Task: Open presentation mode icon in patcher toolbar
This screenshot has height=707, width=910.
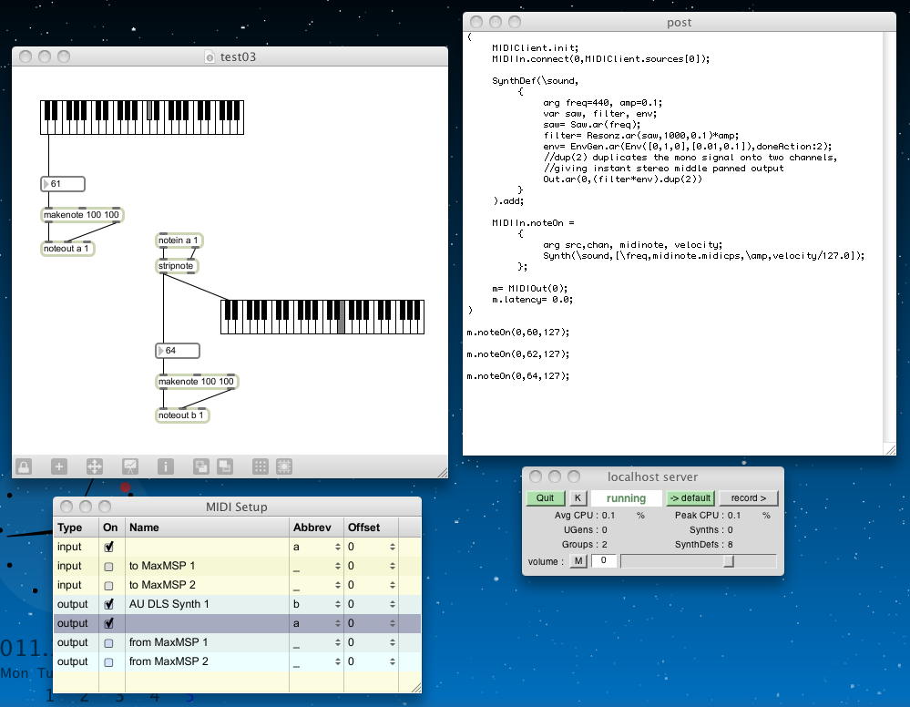Action: (x=129, y=466)
